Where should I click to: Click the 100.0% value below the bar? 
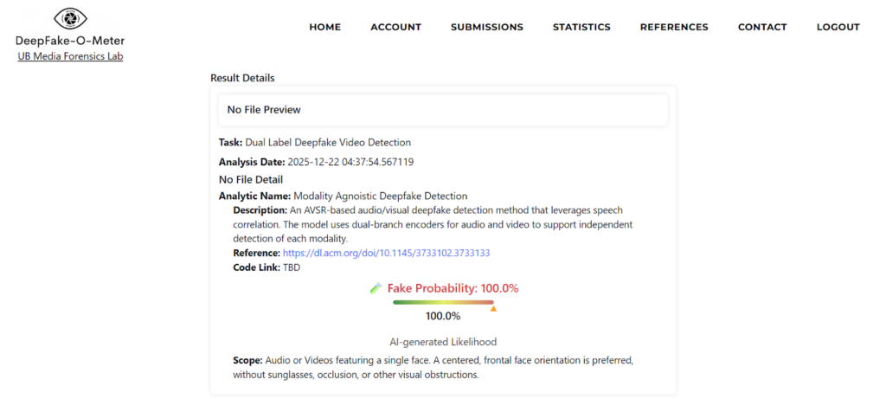(443, 316)
